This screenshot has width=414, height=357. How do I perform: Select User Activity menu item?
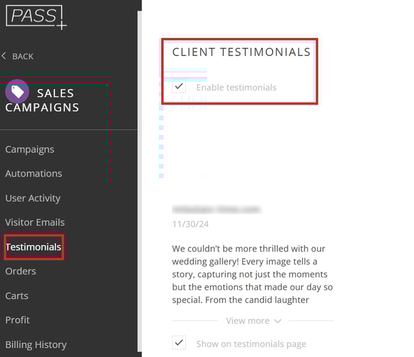click(x=32, y=198)
